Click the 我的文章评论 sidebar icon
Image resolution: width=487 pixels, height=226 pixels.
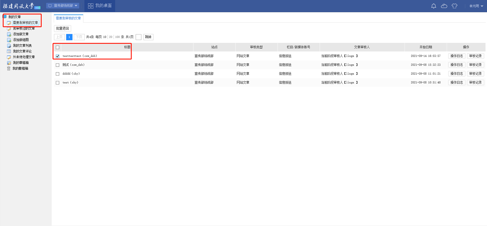(x=9, y=51)
